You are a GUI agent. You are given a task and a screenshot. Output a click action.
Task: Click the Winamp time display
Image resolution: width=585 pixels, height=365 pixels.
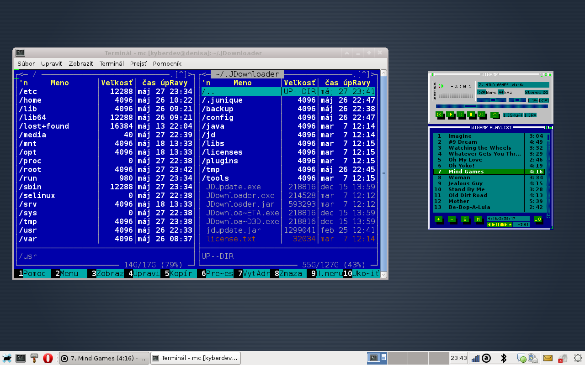point(461,86)
